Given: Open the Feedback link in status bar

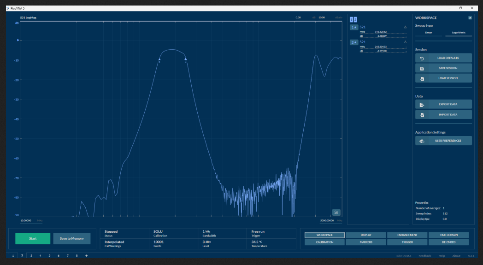Looking at the screenshot, I should point(425,256).
